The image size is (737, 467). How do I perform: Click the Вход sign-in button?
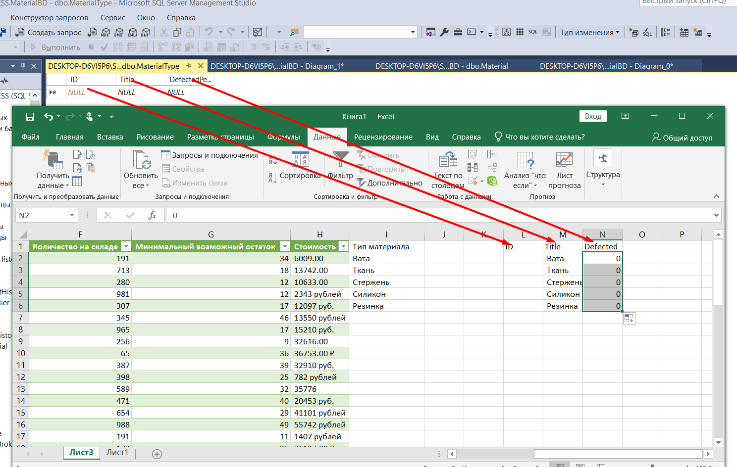coord(593,116)
